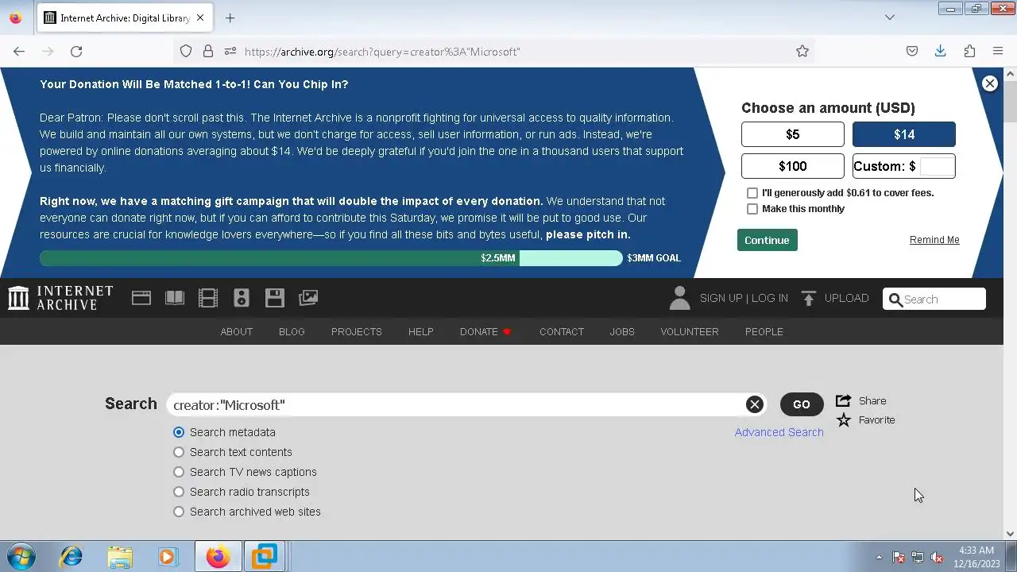Click the donation goal progress bar
Image resolution: width=1017 pixels, height=572 pixels.
pyautogui.click(x=331, y=257)
